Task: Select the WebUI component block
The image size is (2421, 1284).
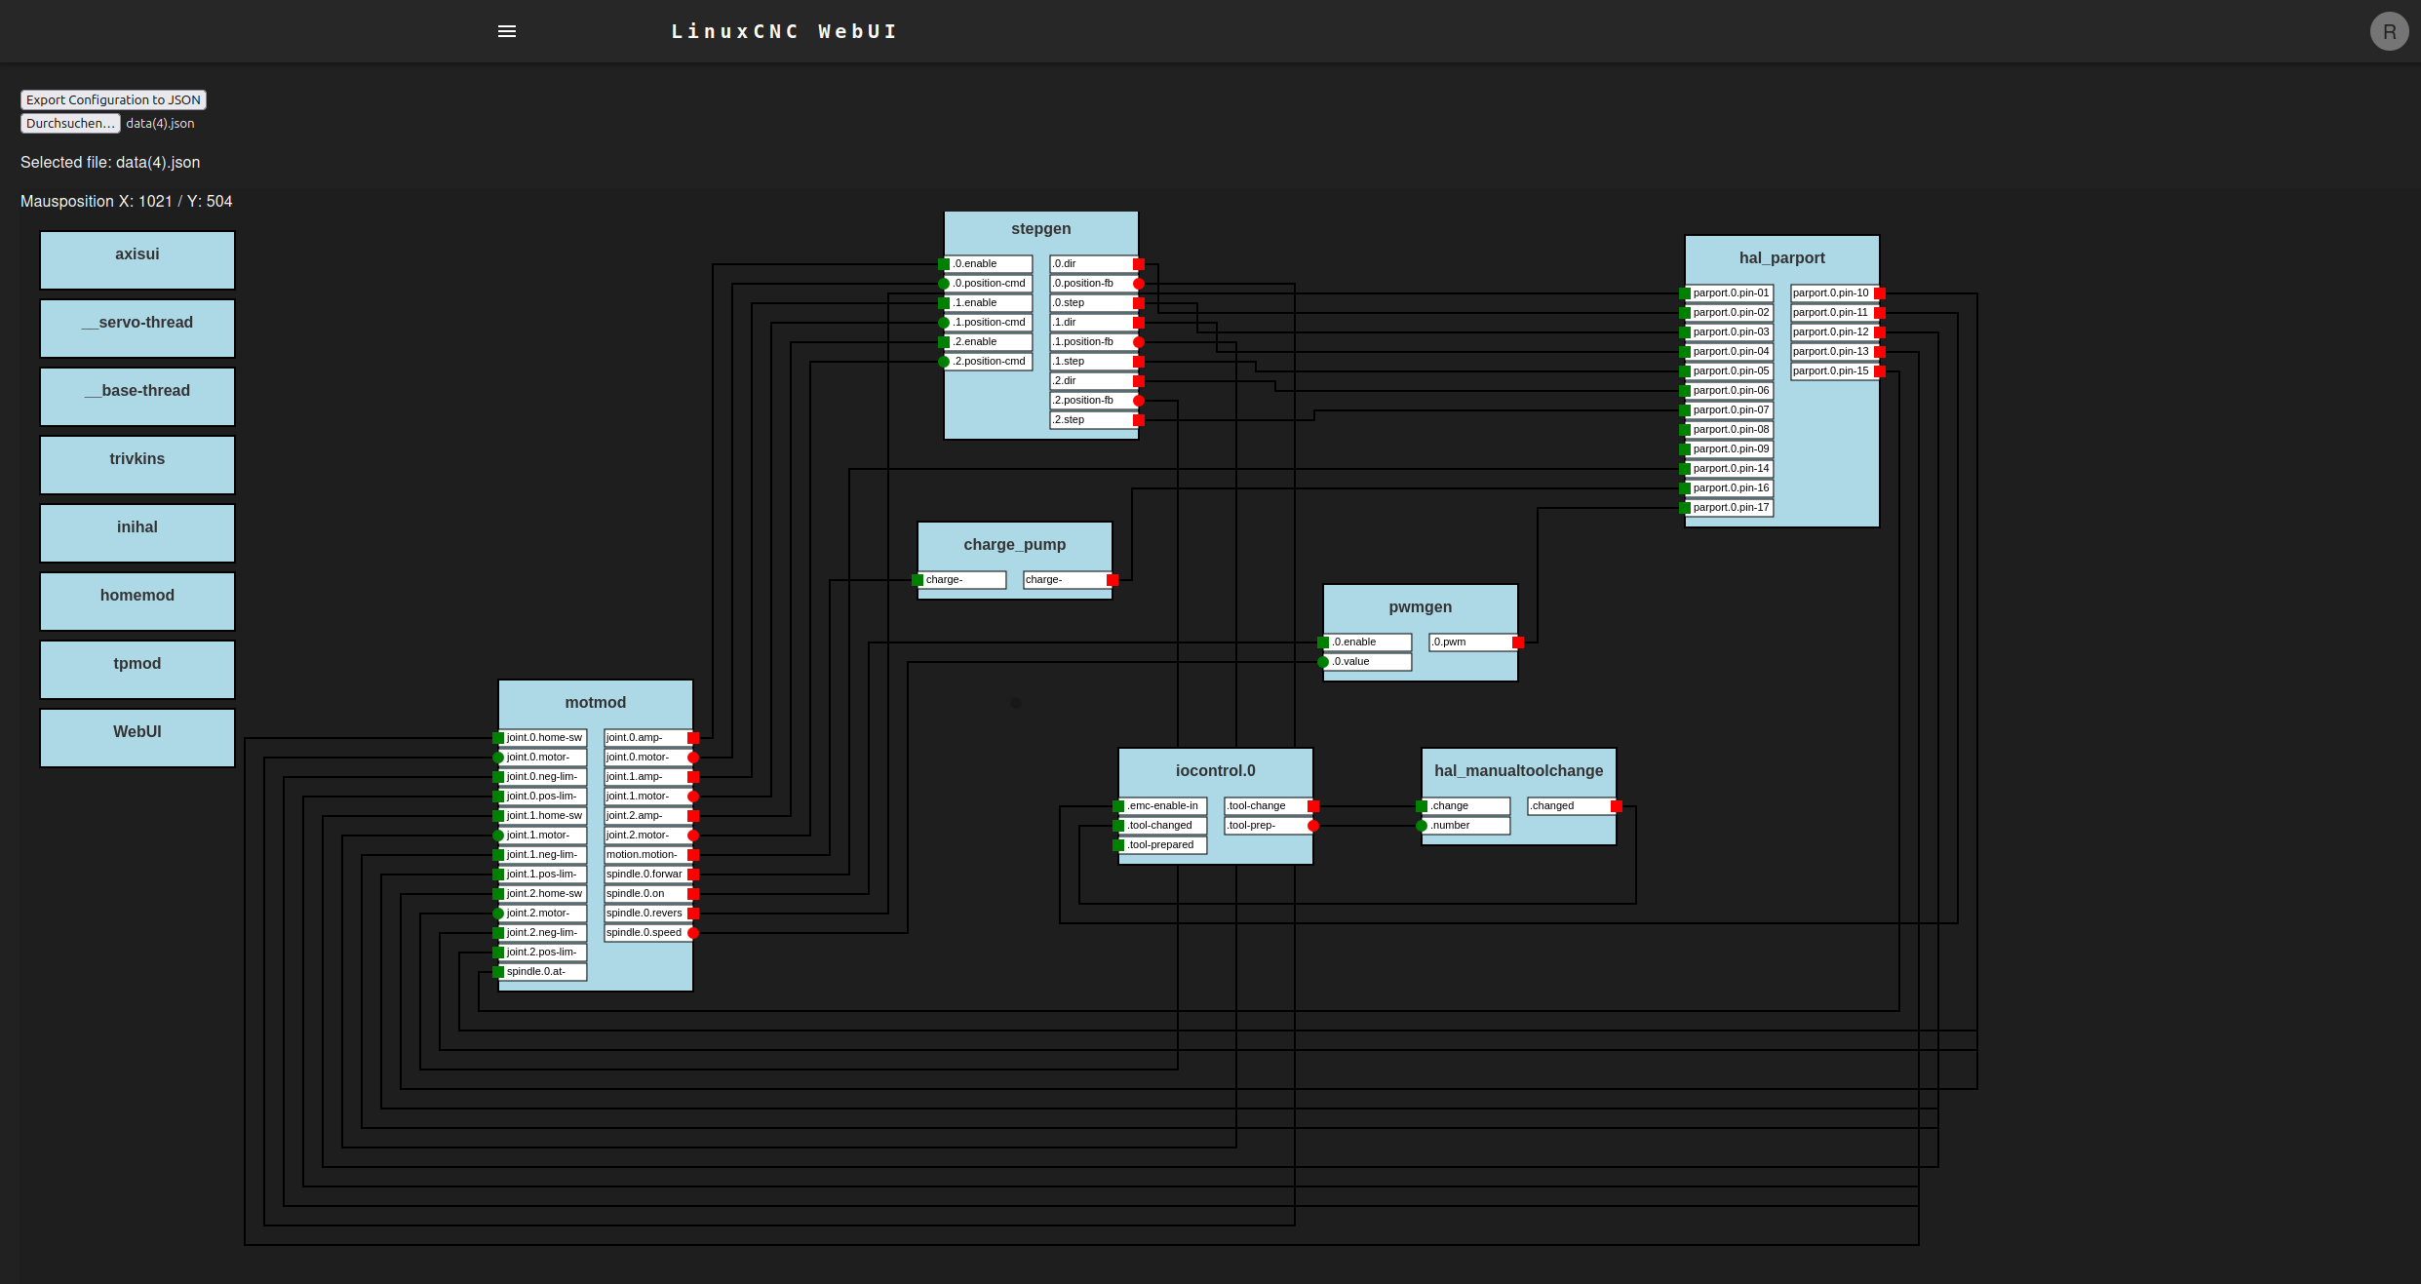Action: pos(137,737)
